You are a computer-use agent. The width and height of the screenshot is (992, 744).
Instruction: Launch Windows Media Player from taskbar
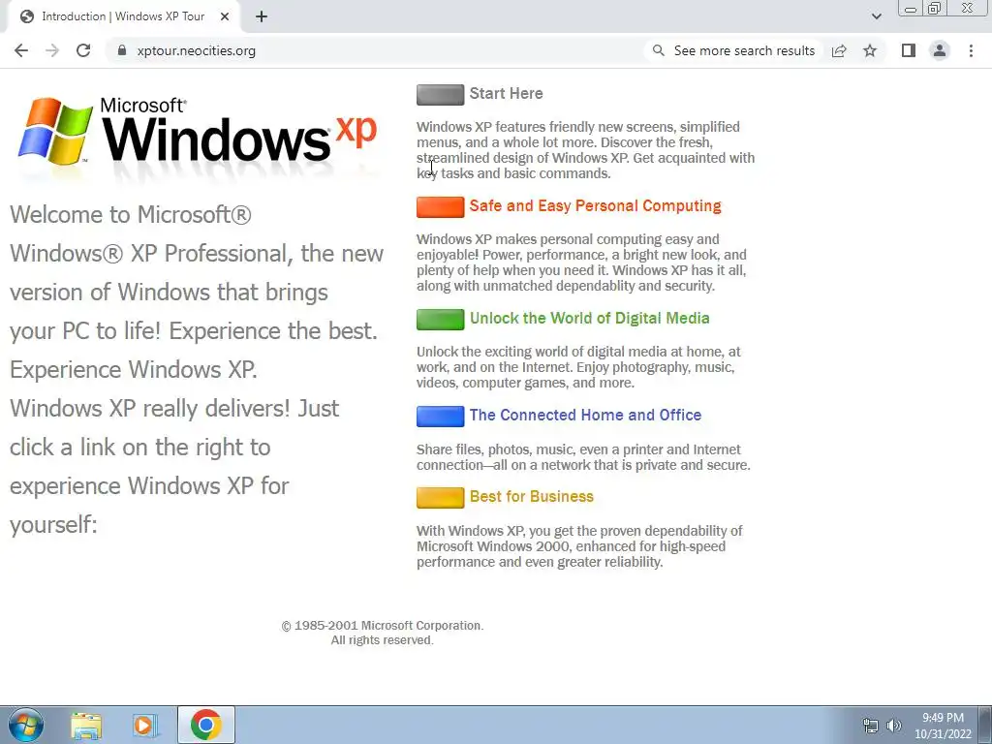click(145, 725)
